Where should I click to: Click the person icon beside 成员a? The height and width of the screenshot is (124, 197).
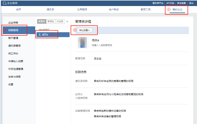[40, 35]
